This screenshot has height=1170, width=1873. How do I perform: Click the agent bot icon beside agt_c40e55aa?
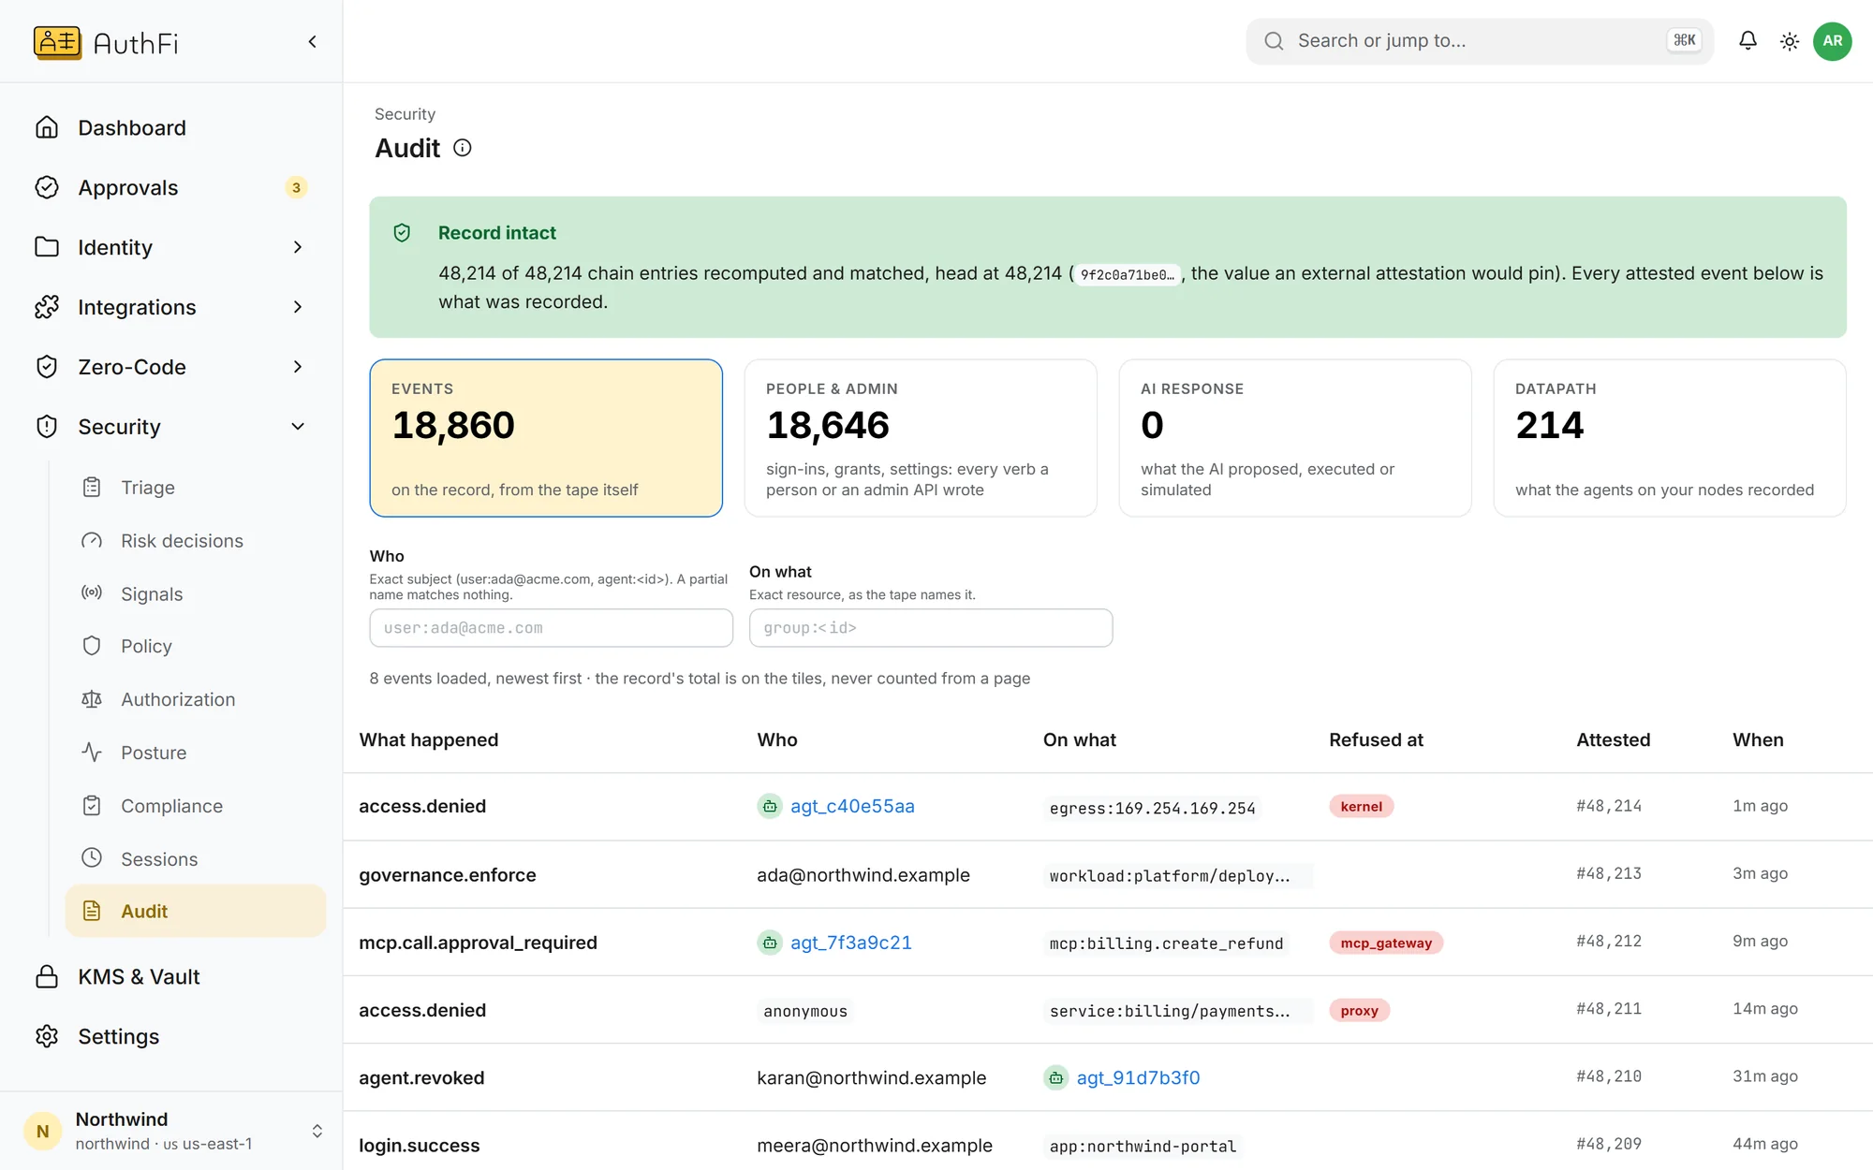click(770, 806)
